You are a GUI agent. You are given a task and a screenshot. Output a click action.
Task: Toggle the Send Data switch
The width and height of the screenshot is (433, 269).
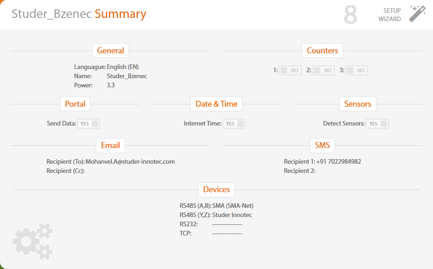click(88, 124)
